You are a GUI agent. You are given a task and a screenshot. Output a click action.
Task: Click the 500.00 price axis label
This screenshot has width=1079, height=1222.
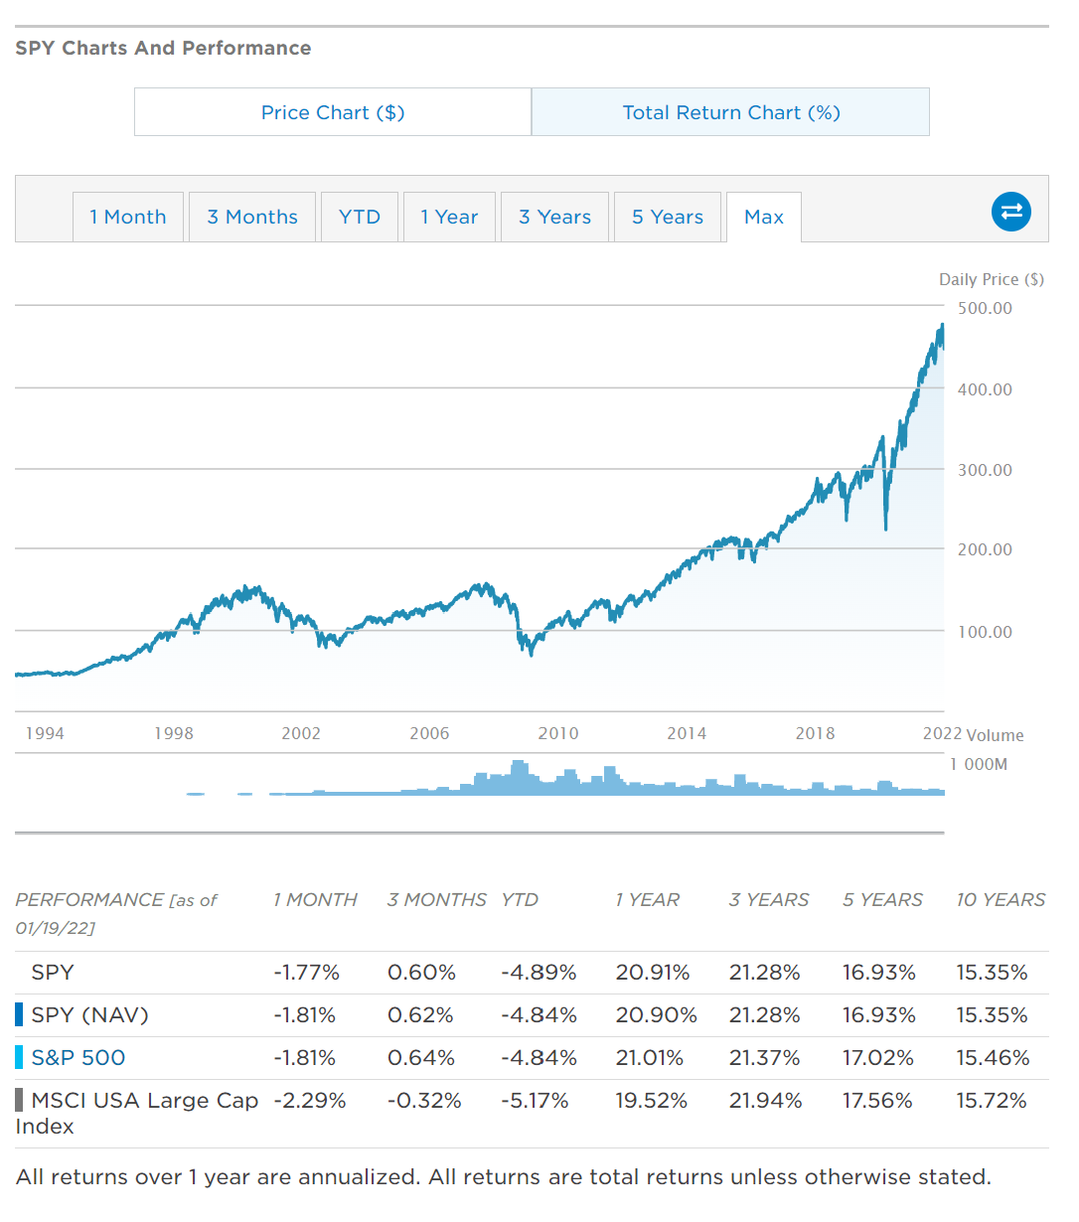(986, 308)
